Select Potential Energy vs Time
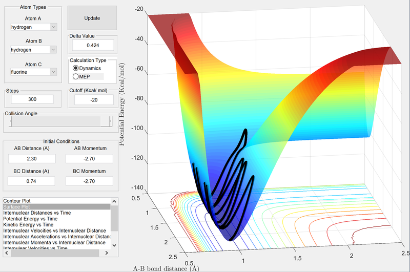The image size is (410, 272). [57, 219]
